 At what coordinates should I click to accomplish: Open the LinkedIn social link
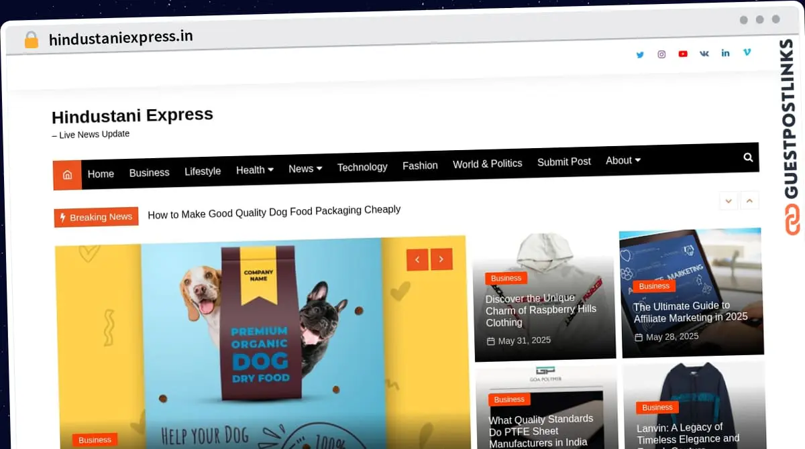tap(726, 52)
